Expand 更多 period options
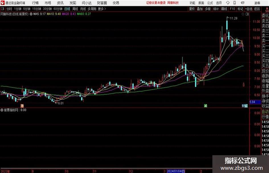The width and height of the screenshot is (269, 173). pos(102,9)
